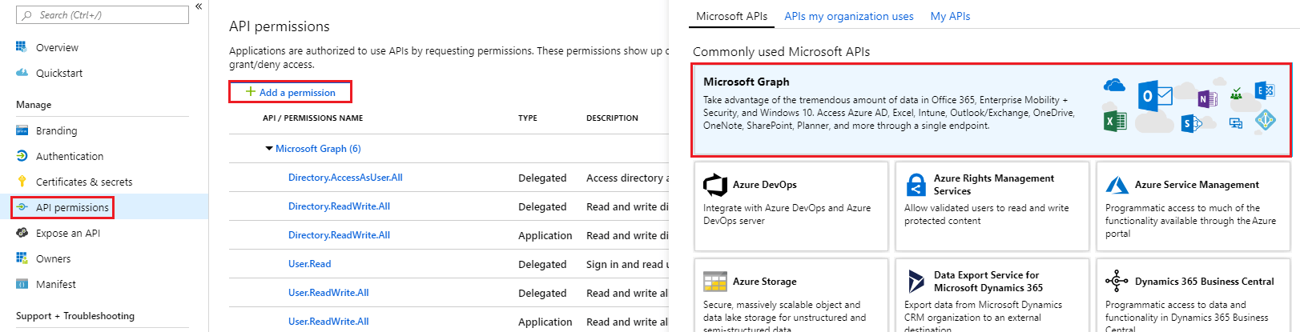Screen dimensions: 1300x332
Task: Click the Manifest icon in sidebar
Action: coord(22,284)
